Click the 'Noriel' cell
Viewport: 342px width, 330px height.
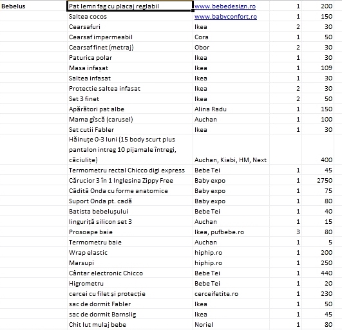click(x=231, y=325)
